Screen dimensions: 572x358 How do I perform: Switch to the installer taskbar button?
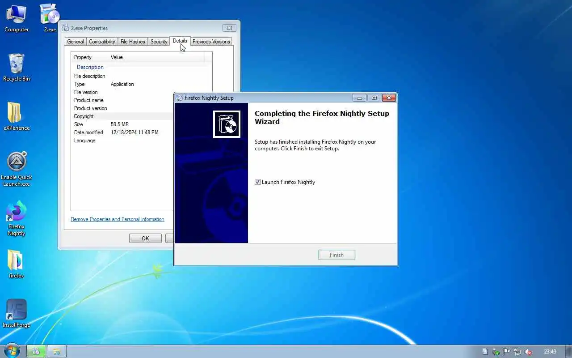36,351
